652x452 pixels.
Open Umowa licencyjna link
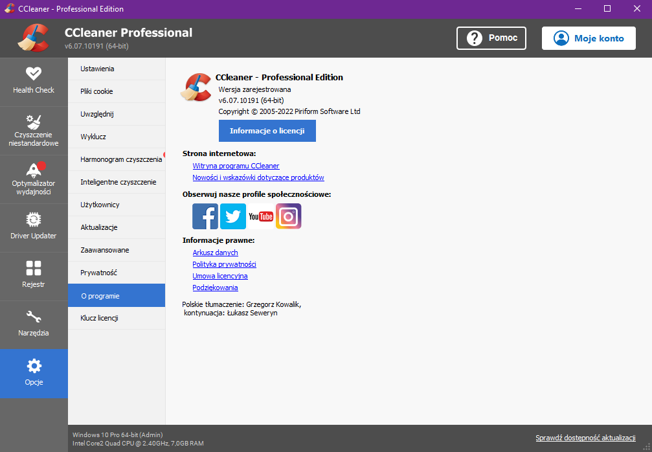pos(220,276)
